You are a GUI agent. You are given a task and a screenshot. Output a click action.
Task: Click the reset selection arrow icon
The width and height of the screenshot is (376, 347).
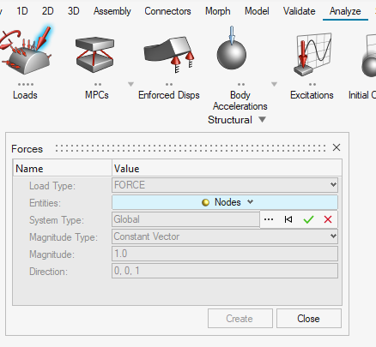(288, 219)
